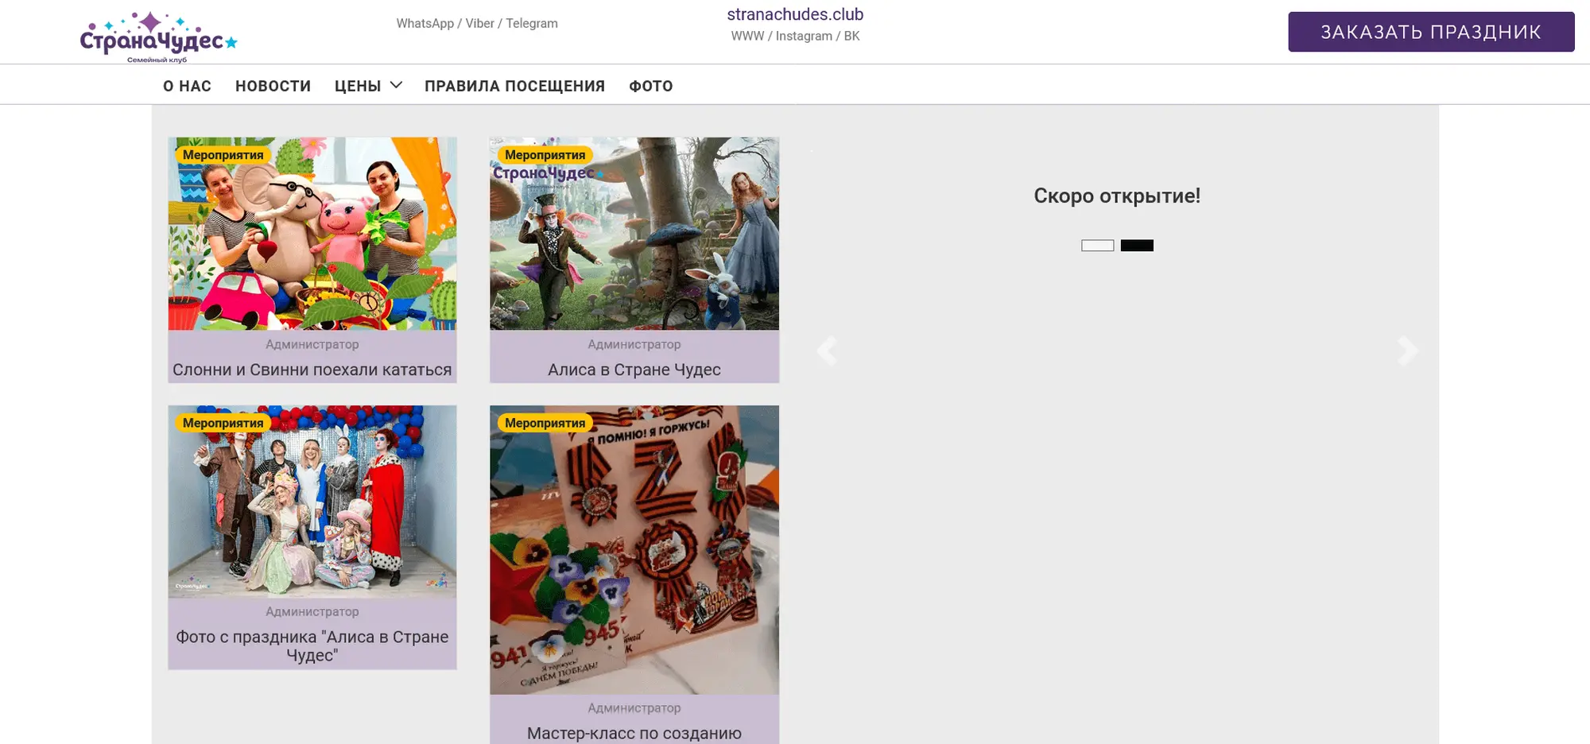1590x744 pixels.
Task: Open the НОВОСТИ page
Action: (x=273, y=86)
